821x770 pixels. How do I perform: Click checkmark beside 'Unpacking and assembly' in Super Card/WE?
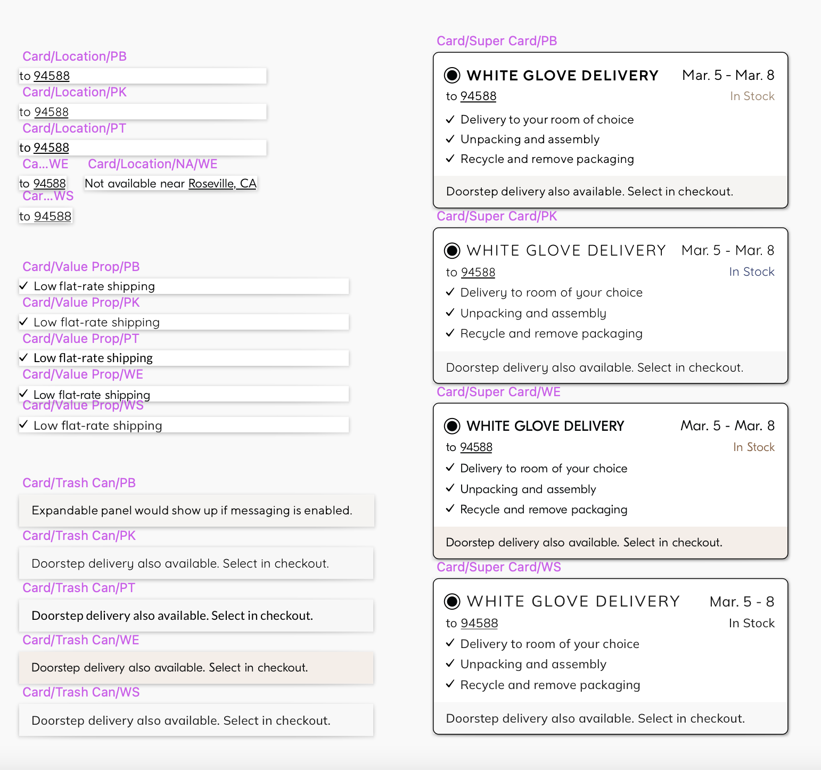pyautogui.click(x=450, y=488)
